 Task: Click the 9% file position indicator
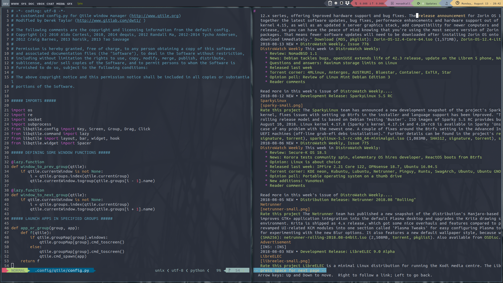[x=218, y=270]
